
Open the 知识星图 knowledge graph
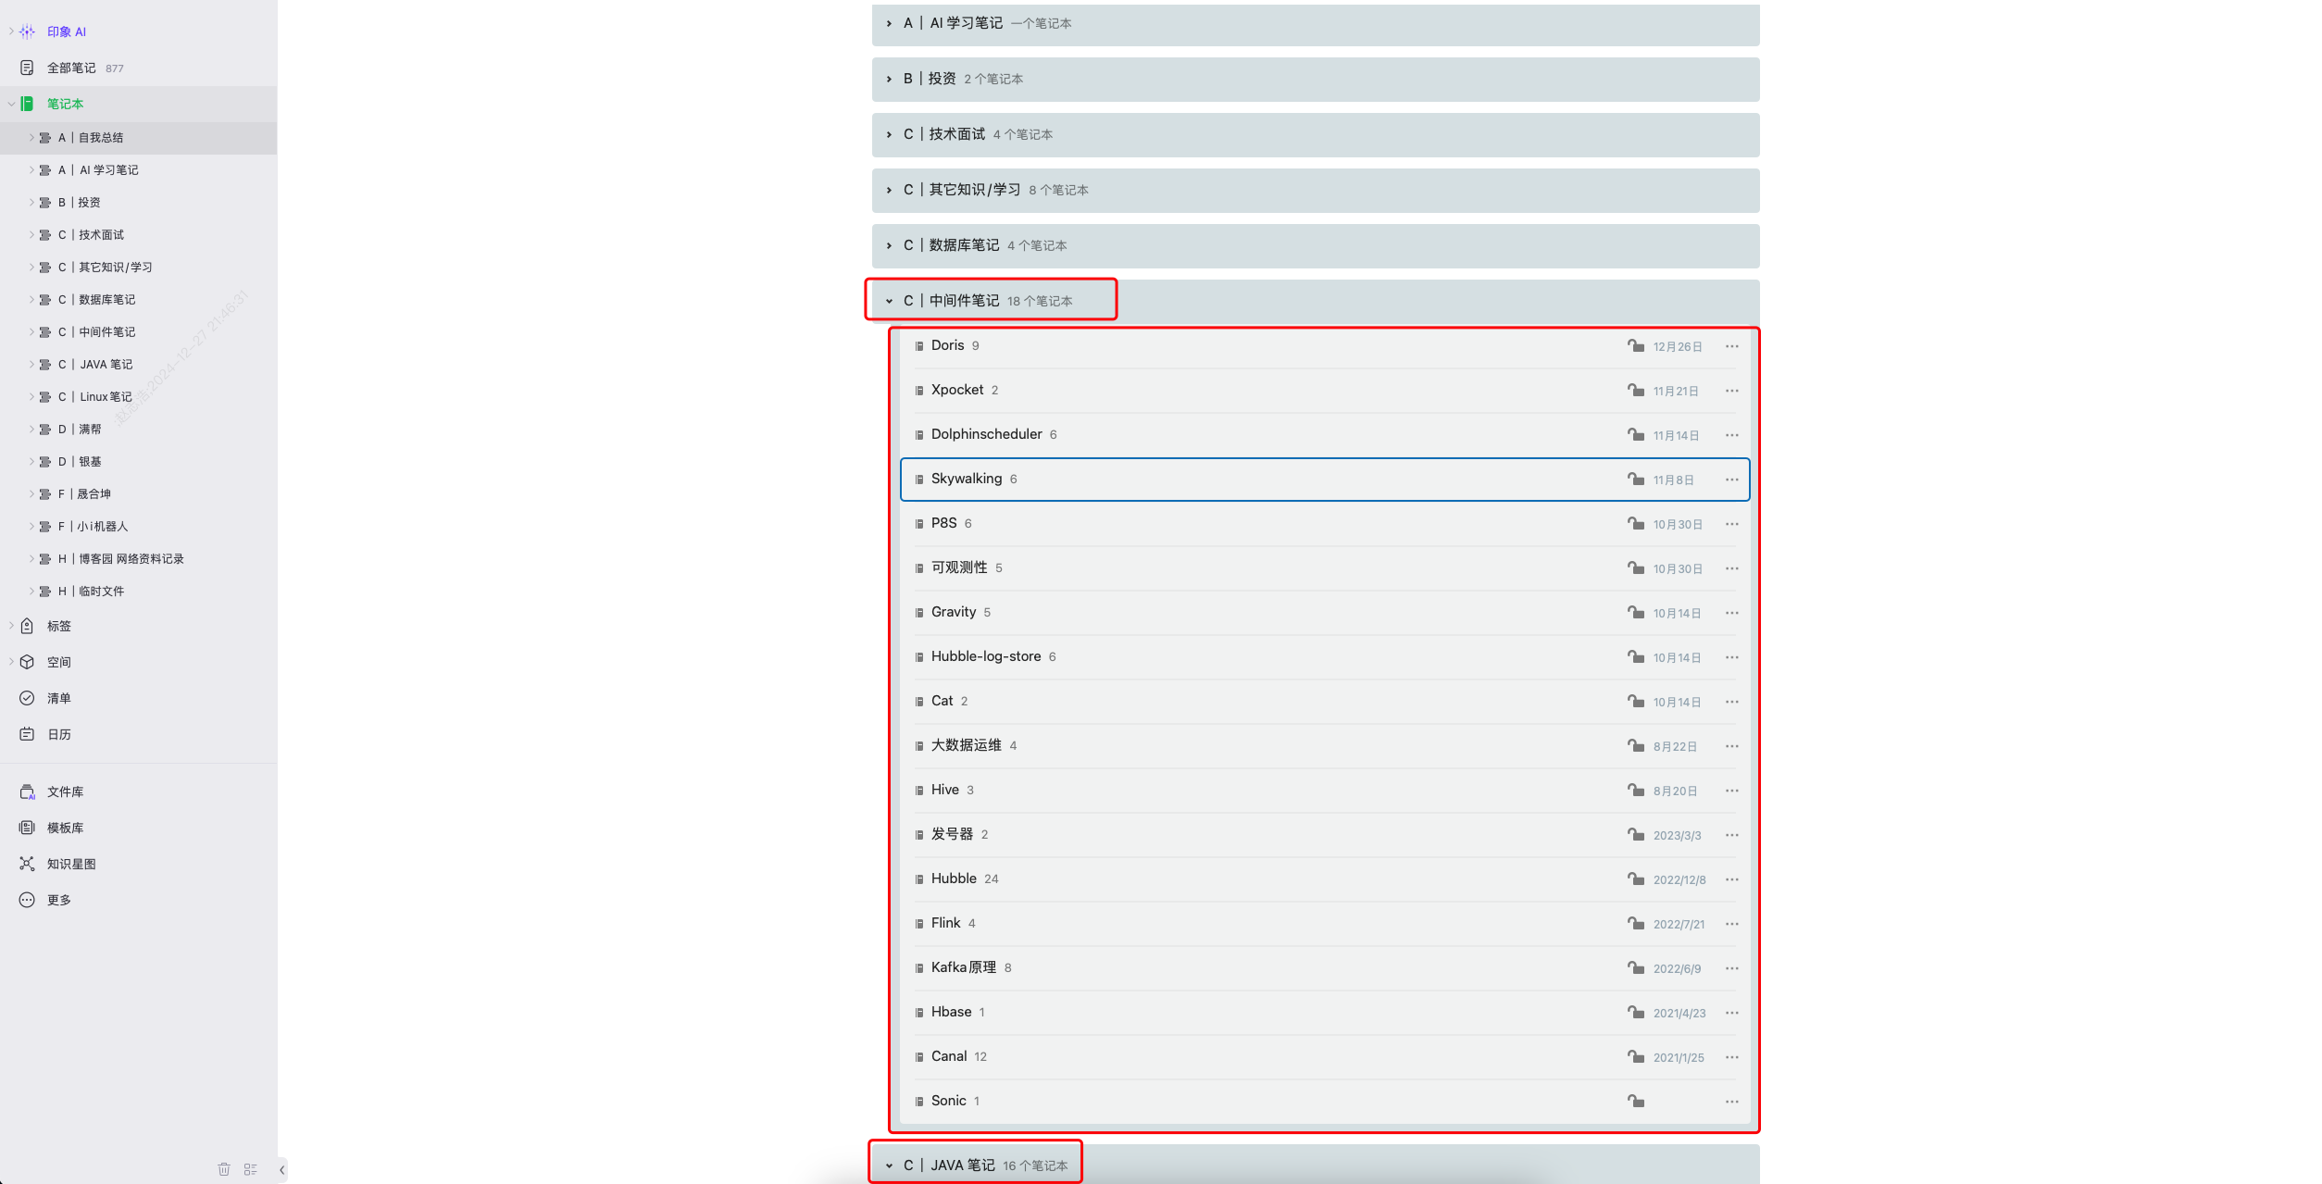coord(70,864)
